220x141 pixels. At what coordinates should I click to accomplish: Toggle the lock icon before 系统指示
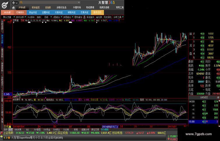coord(84,17)
